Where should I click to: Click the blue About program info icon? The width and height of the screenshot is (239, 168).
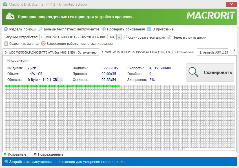pyautogui.click(x=149, y=29)
